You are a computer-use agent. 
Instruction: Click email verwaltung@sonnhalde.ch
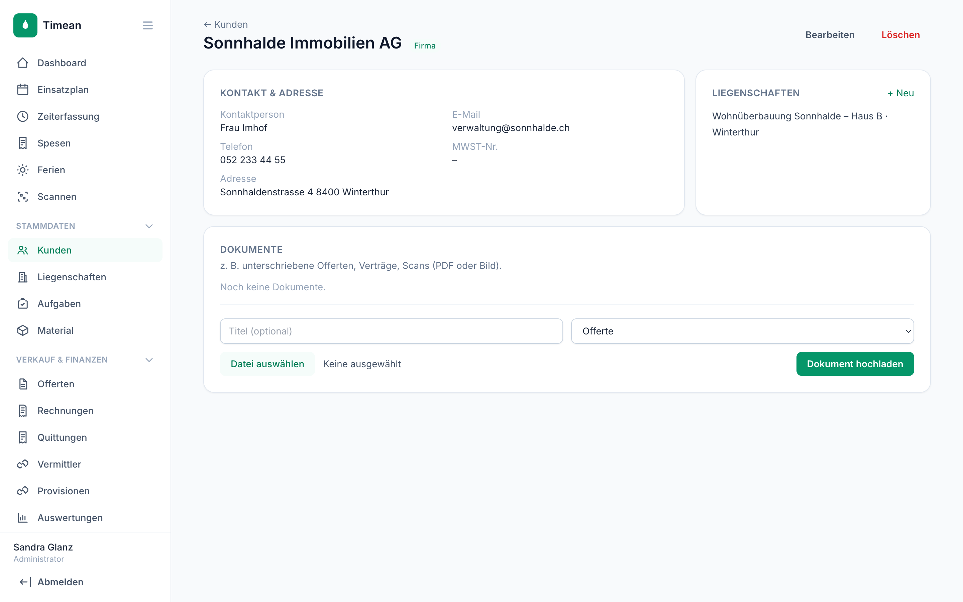tap(511, 128)
